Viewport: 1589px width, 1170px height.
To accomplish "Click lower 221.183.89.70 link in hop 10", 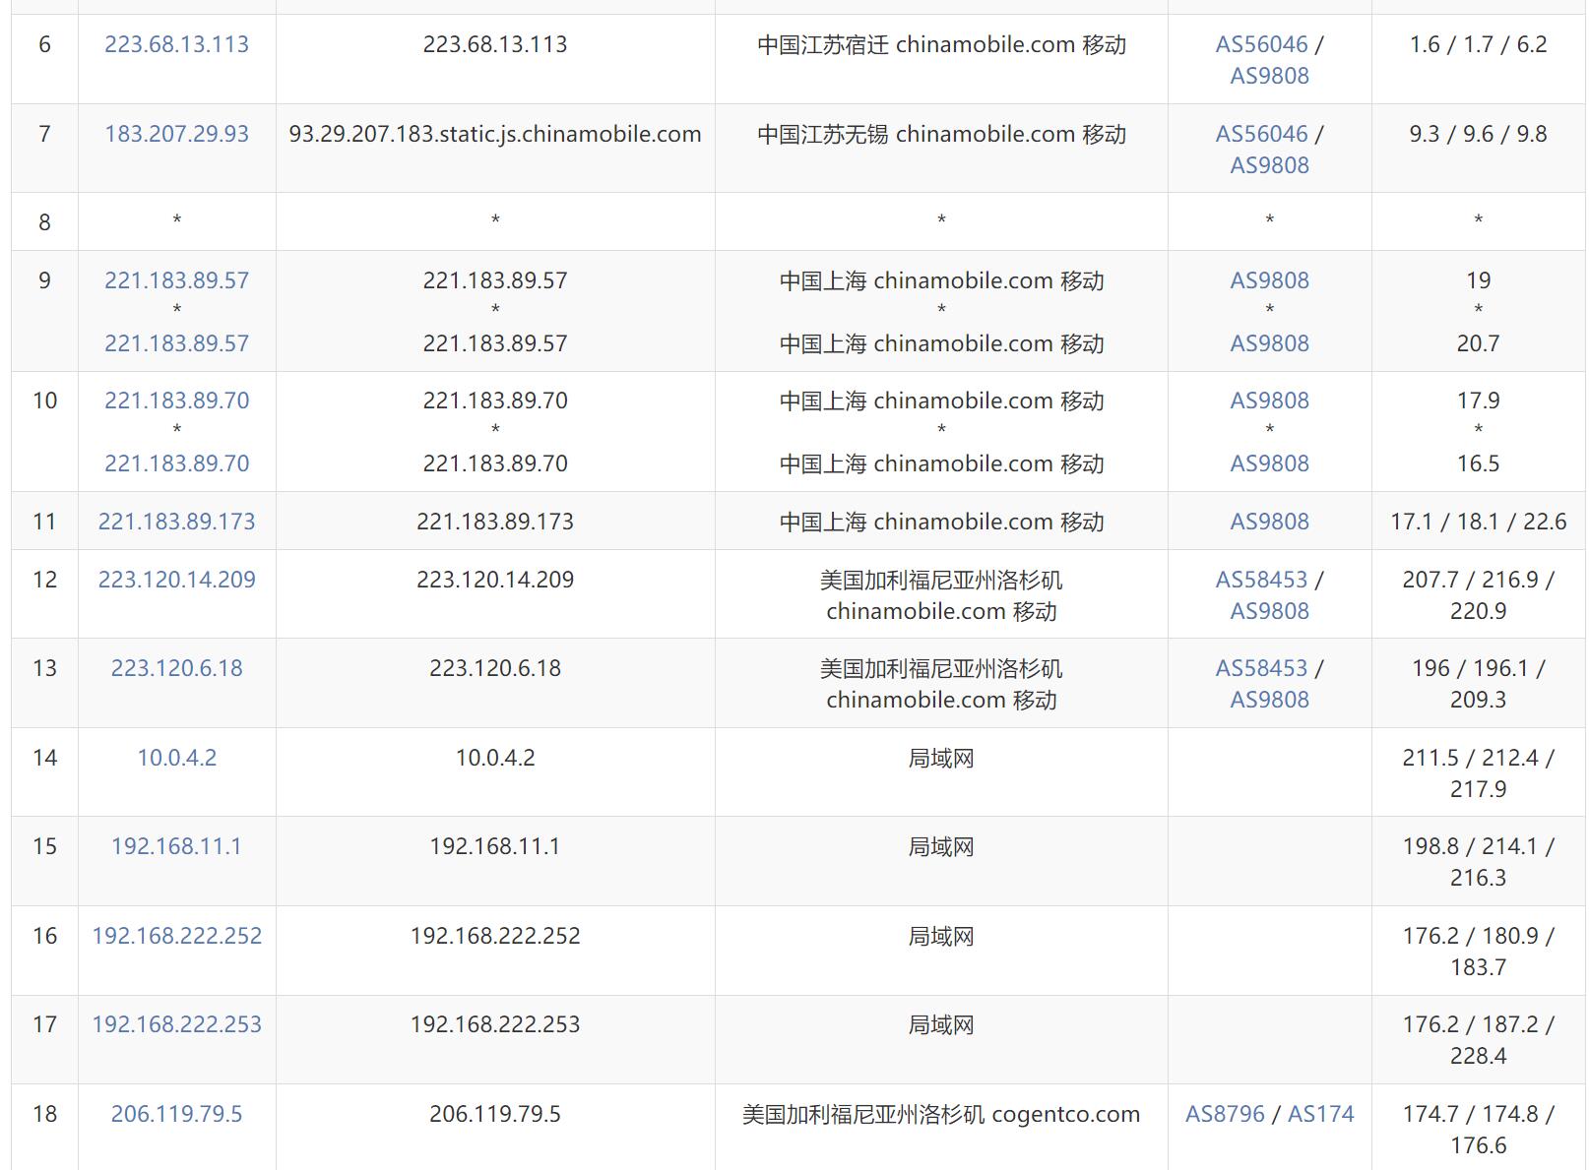I will (x=176, y=463).
